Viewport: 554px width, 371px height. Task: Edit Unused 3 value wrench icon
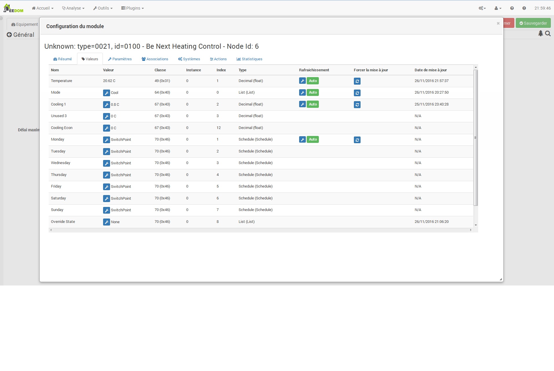click(x=107, y=116)
